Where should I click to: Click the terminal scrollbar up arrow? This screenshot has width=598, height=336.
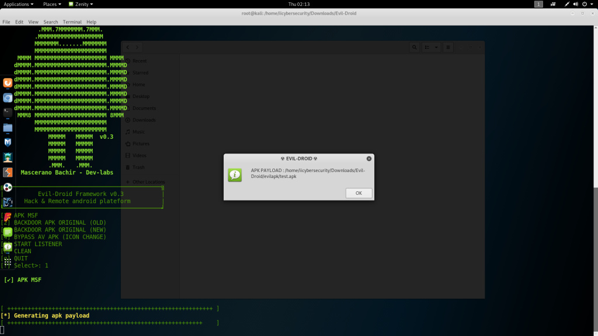point(595,29)
